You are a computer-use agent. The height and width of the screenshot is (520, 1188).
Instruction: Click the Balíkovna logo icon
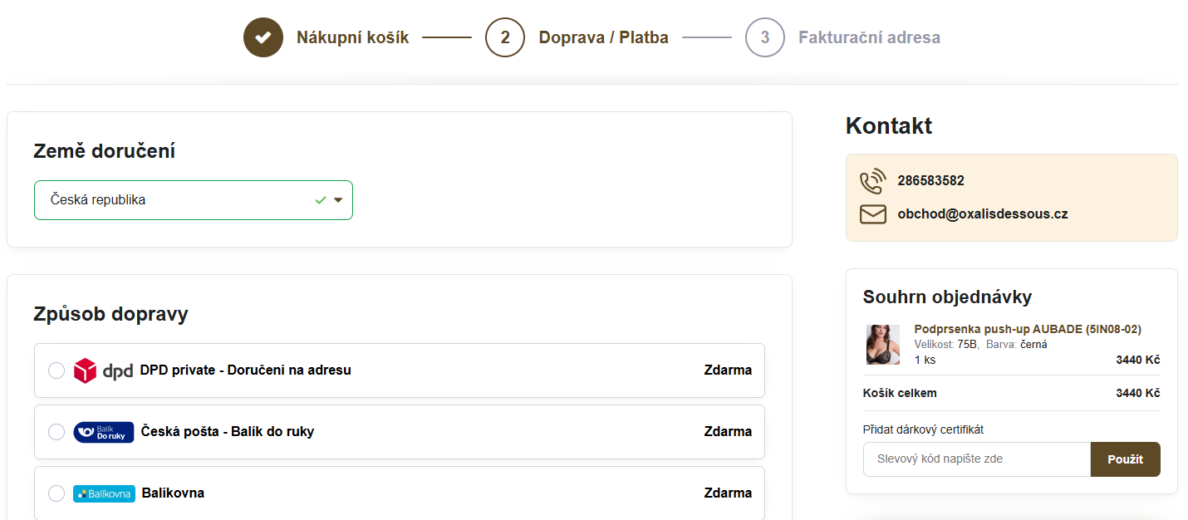104,493
